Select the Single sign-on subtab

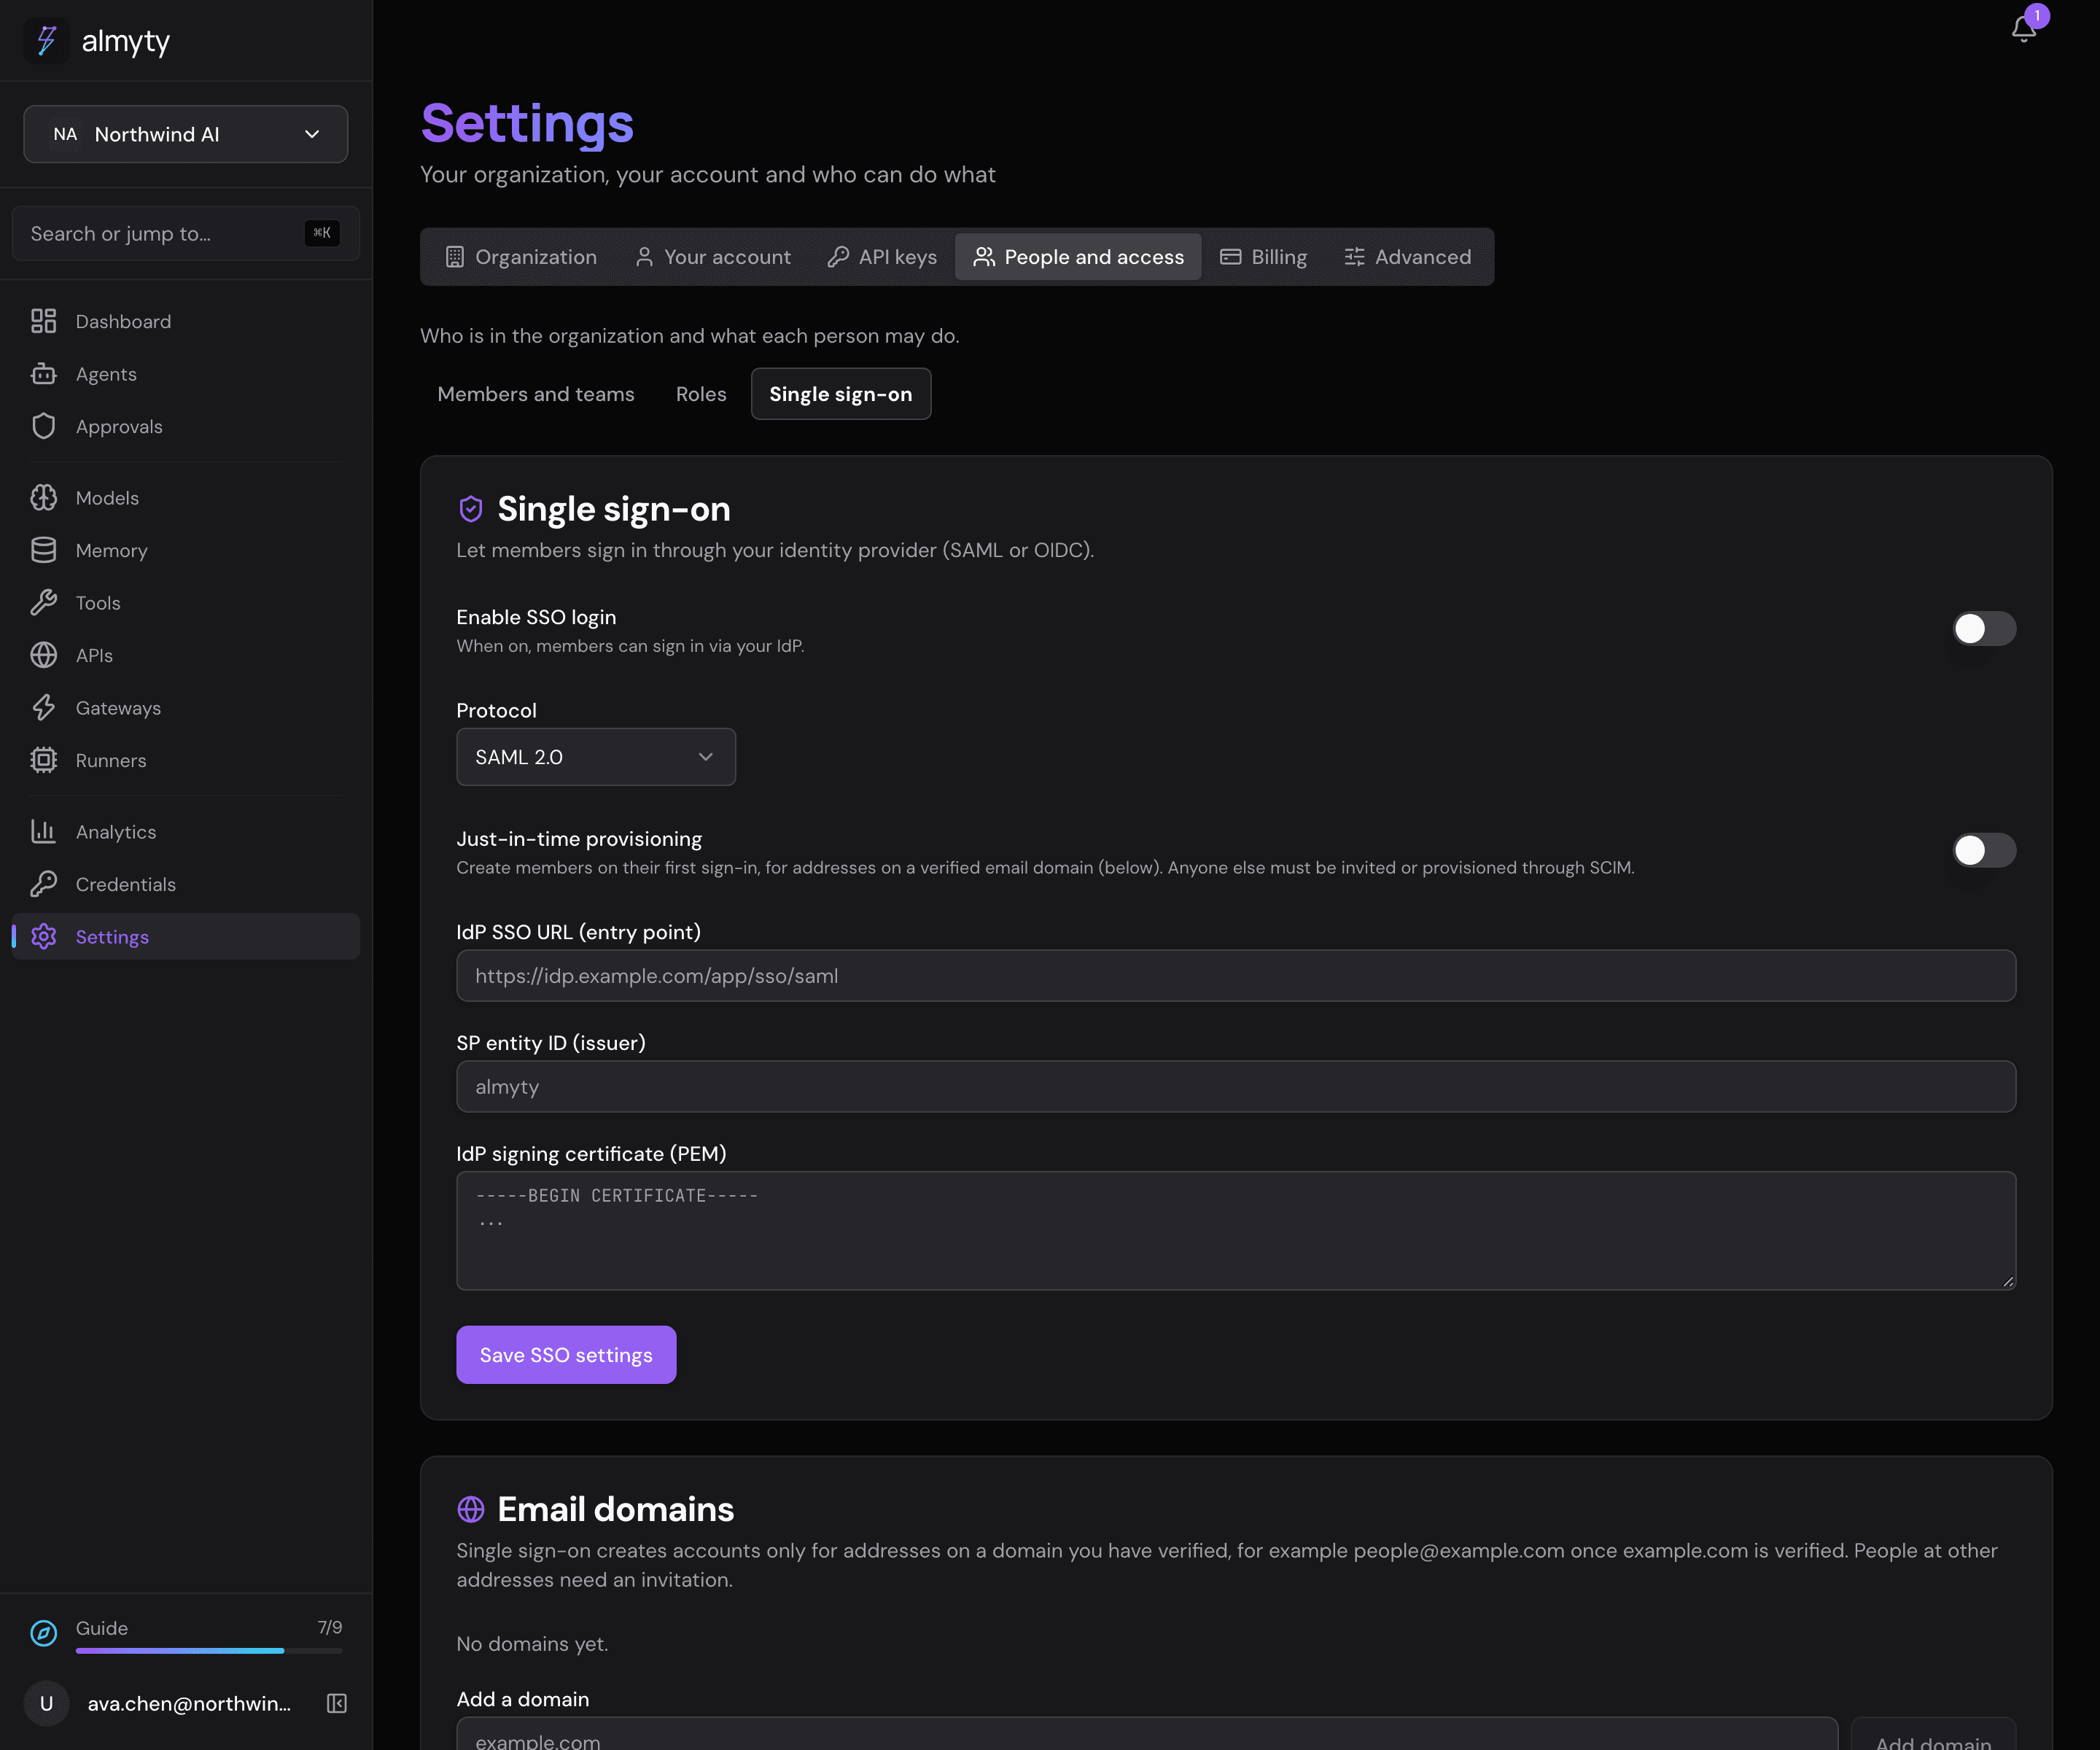coord(840,394)
